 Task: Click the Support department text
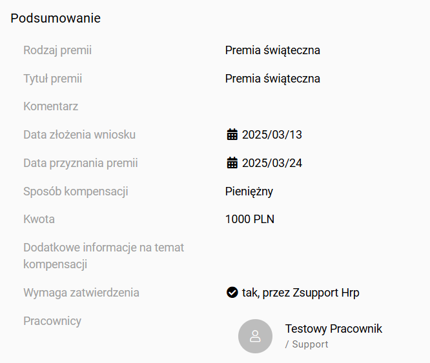click(310, 344)
